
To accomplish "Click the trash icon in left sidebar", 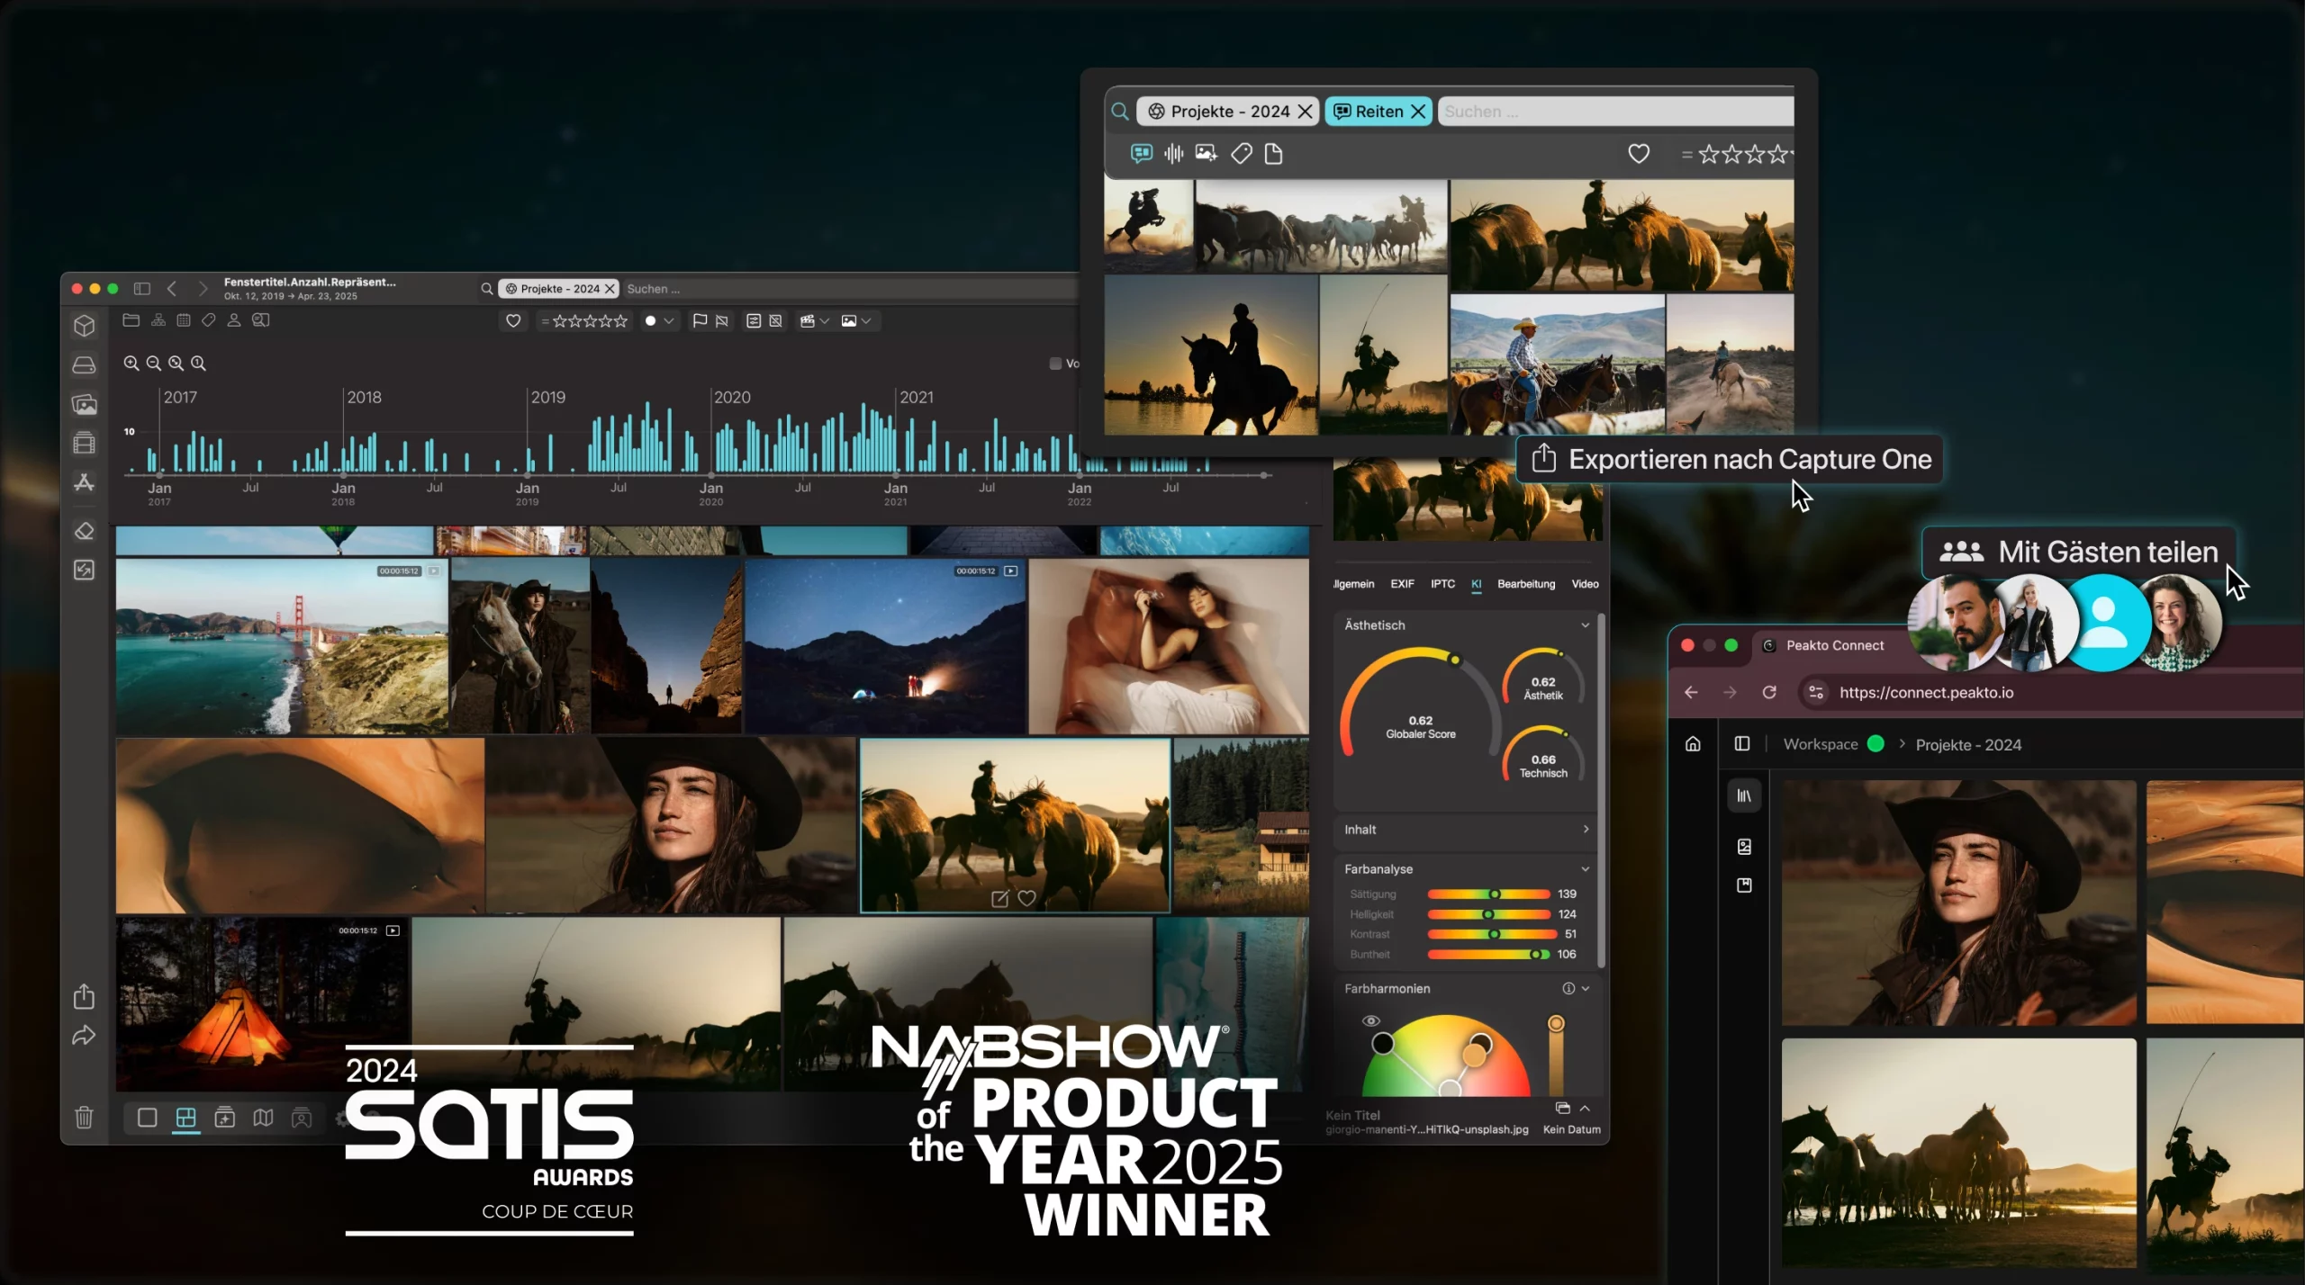I will pyautogui.click(x=84, y=1117).
